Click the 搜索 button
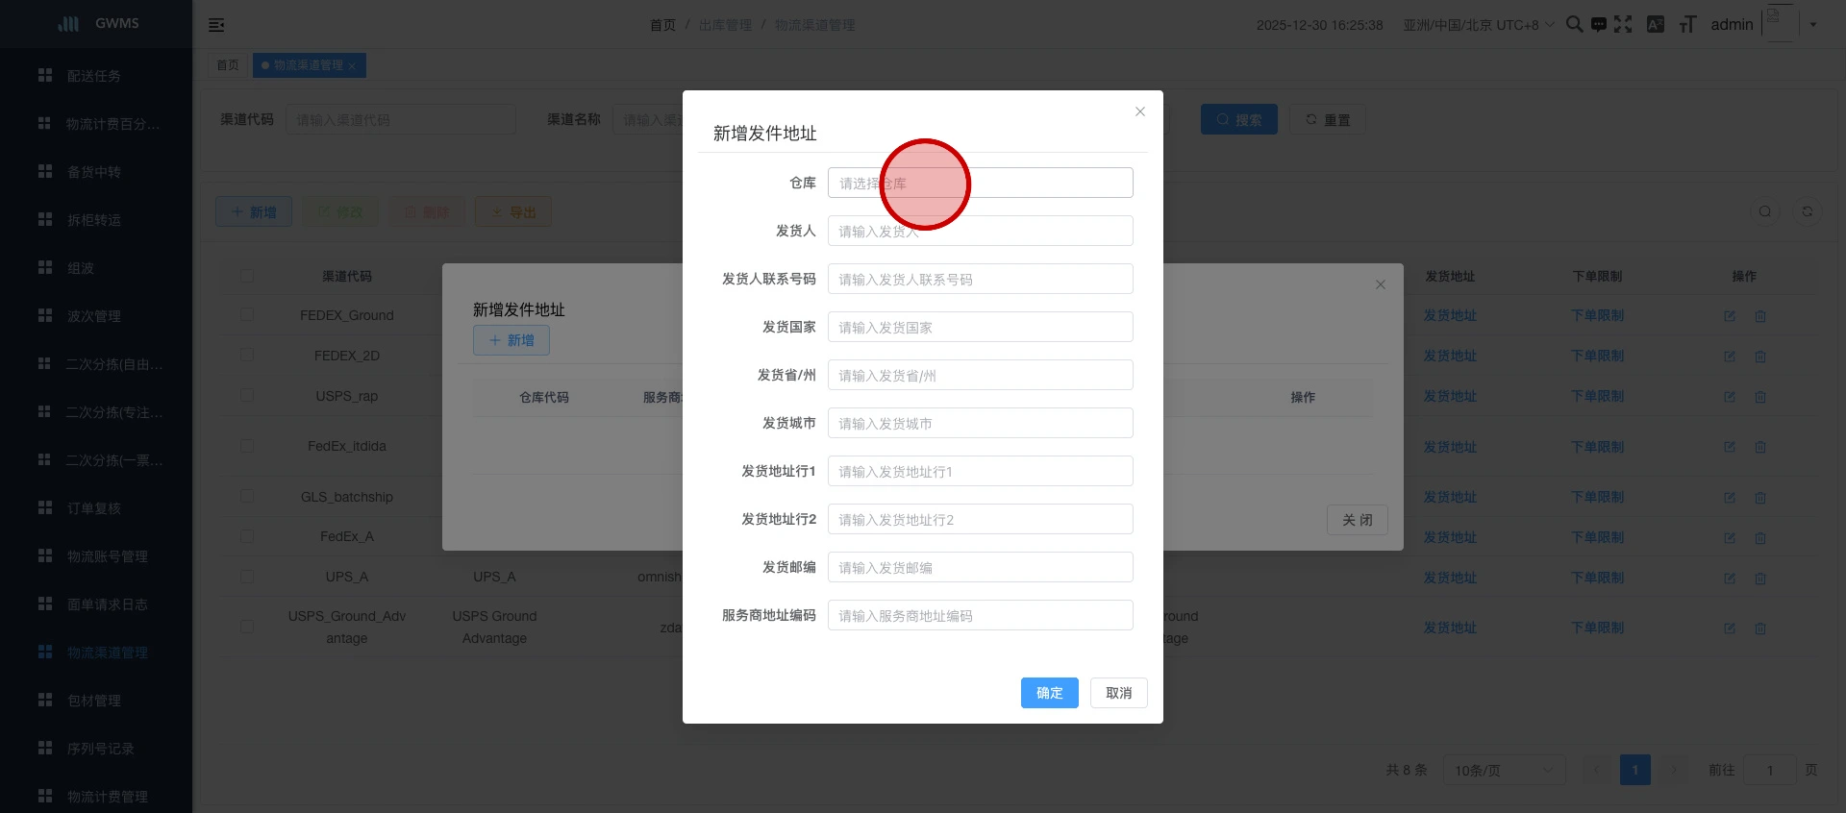Viewport: 1846px width, 813px height. tap(1238, 119)
